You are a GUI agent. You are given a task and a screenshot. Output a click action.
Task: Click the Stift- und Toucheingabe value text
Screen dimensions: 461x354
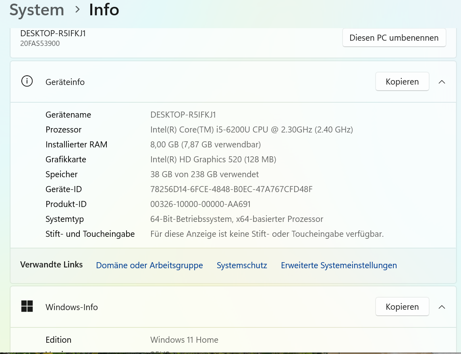[x=267, y=234]
